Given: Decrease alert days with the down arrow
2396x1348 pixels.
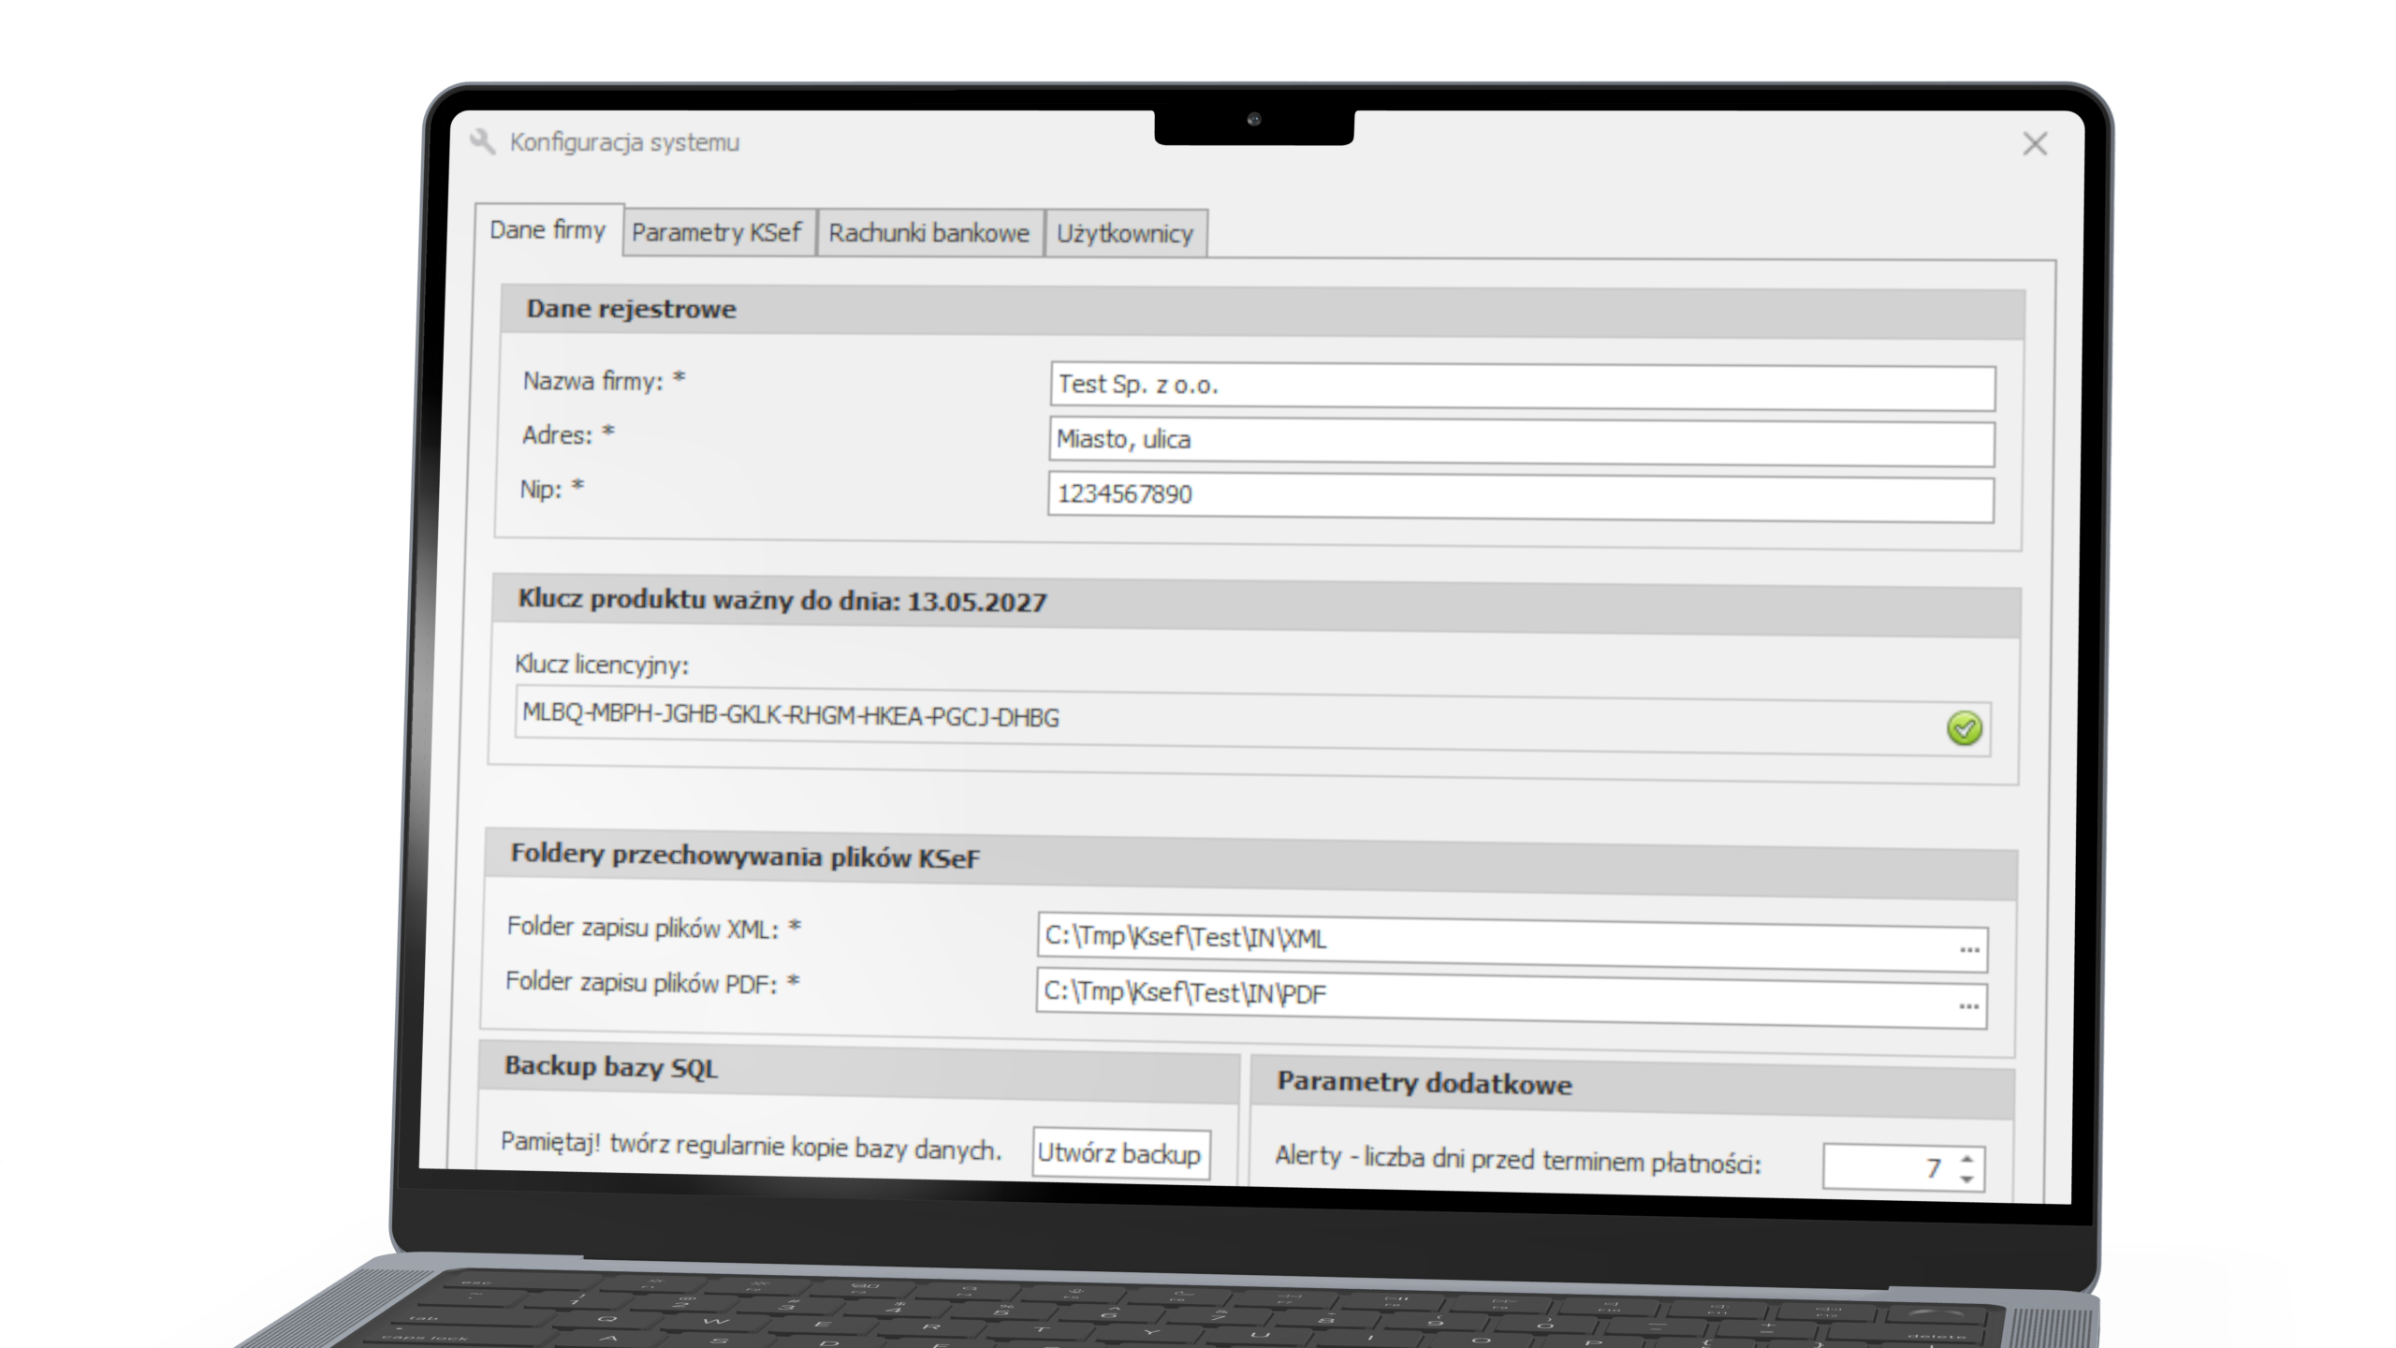Looking at the screenshot, I should (1966, 1179).
